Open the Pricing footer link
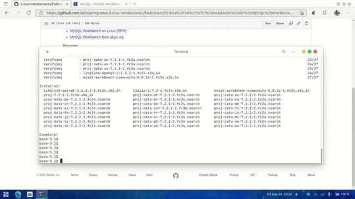This screenshot has width=355, height=199. pyautogui.click(x=234, y=175)
